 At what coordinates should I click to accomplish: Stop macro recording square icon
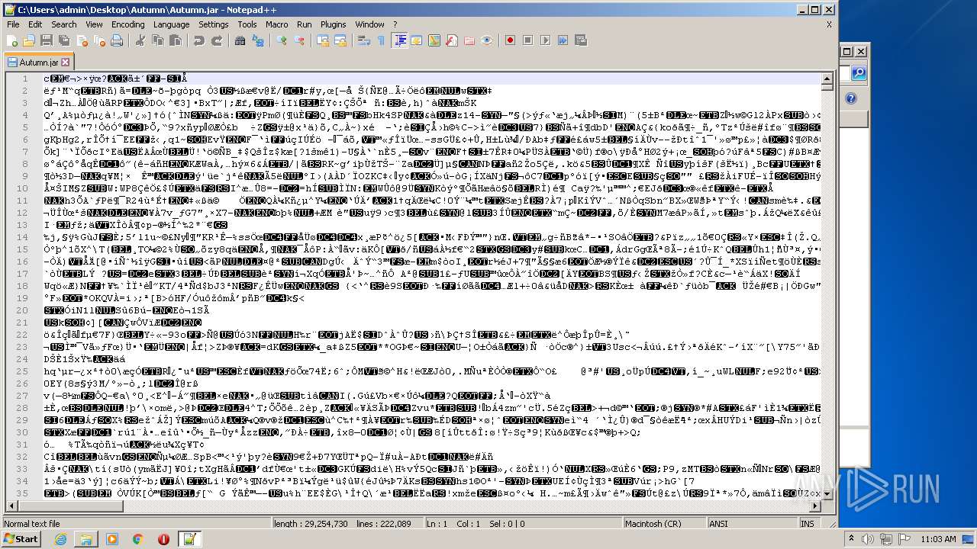[x=527, y=40]
